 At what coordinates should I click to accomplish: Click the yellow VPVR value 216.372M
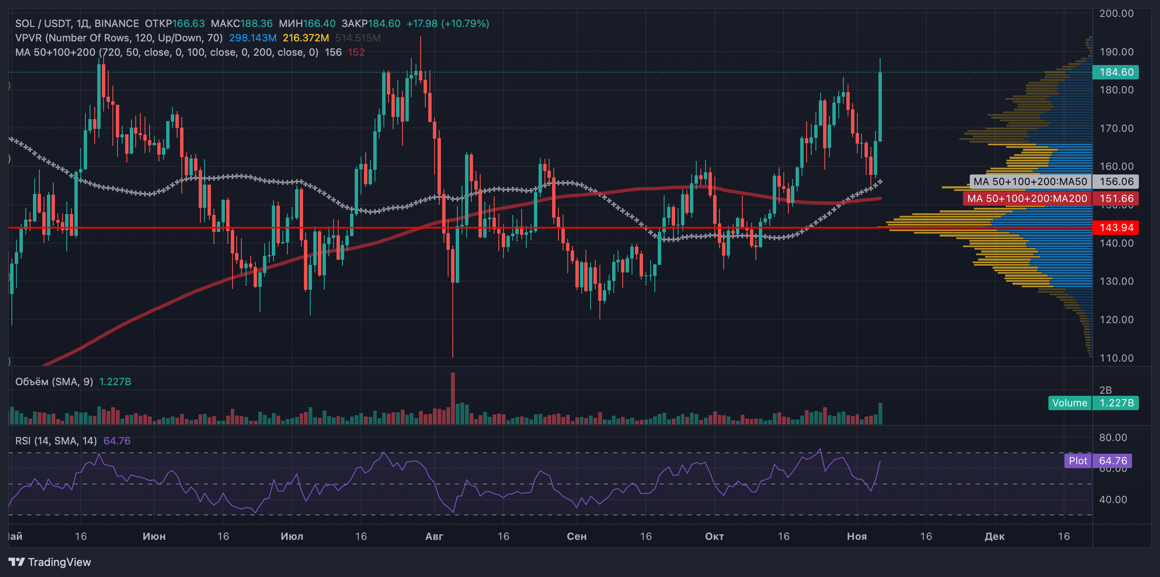306,38
